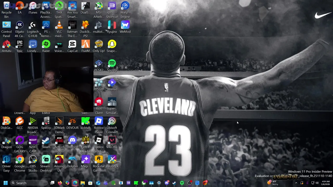Image resolution: width=333 pixels, height=187 pixels.
Task: Select the Ubisoft Connect desktop icon
Action: tap(112, 125)
